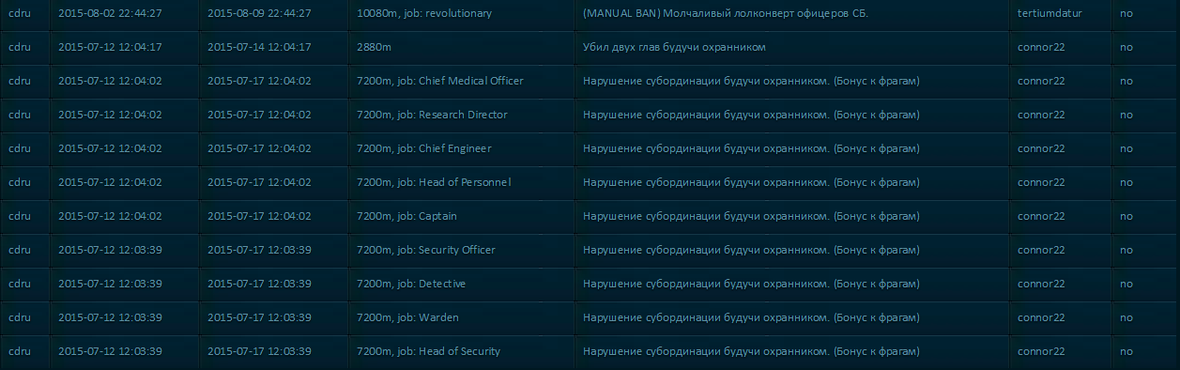1180x370 pixels.
Task: Select the expiry date in the Research Director row
Action: click(x=259, y=115)
